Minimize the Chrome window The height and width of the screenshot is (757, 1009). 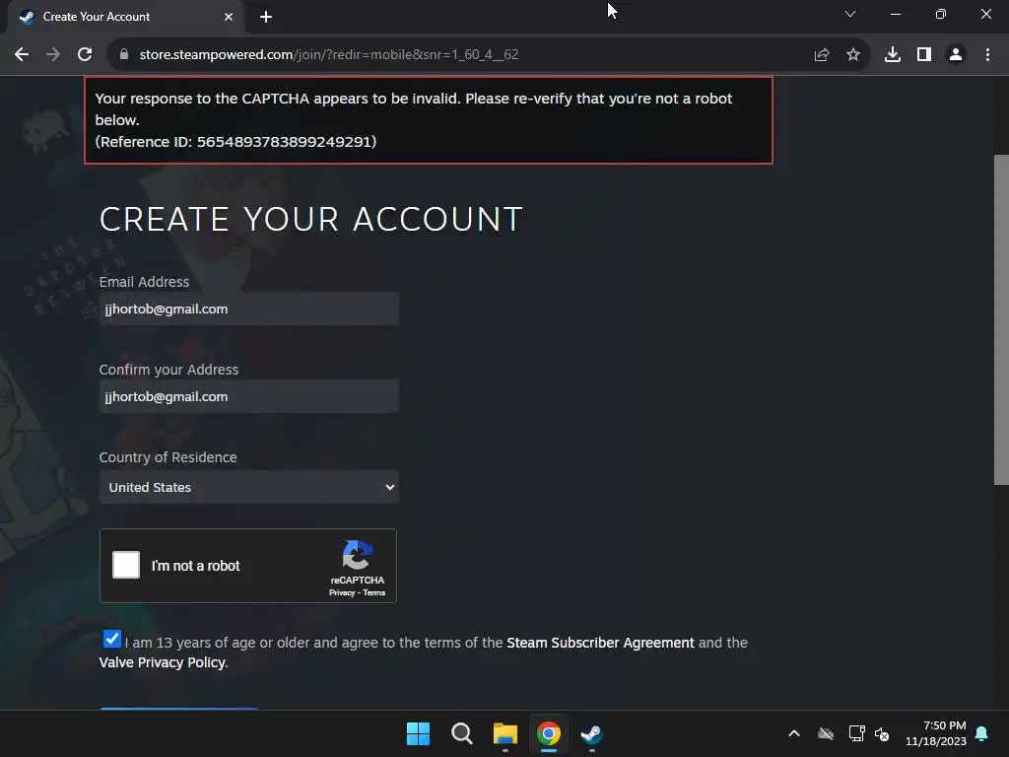pos(895,14)
